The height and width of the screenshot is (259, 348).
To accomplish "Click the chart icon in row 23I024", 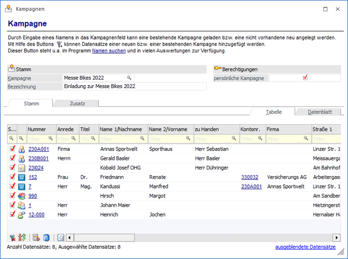I will (22, 167).
